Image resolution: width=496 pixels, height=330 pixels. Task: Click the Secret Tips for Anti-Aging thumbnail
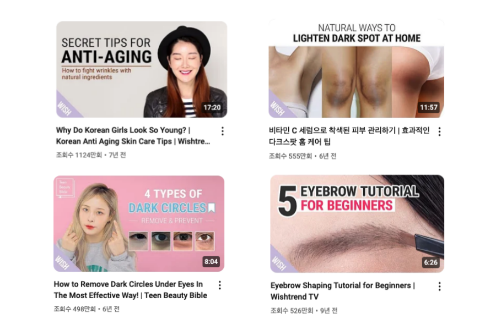pyautogui.click(x=142, y=69)
